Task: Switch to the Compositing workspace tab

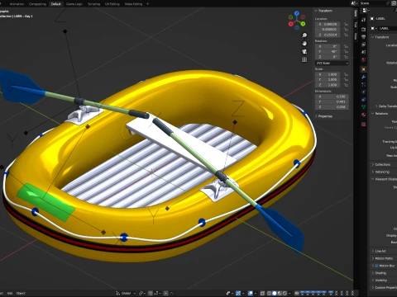Action: pyautogui.click(x=37, y=4)
